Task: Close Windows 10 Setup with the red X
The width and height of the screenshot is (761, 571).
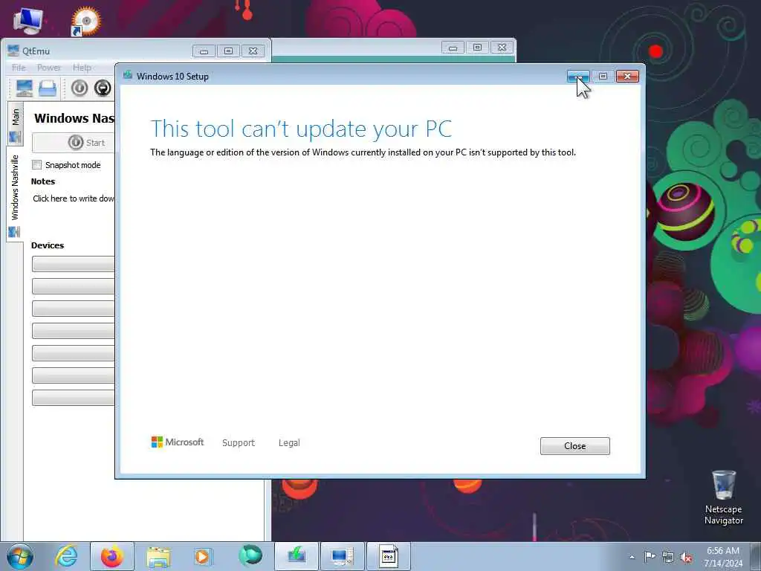Action: 627,77
